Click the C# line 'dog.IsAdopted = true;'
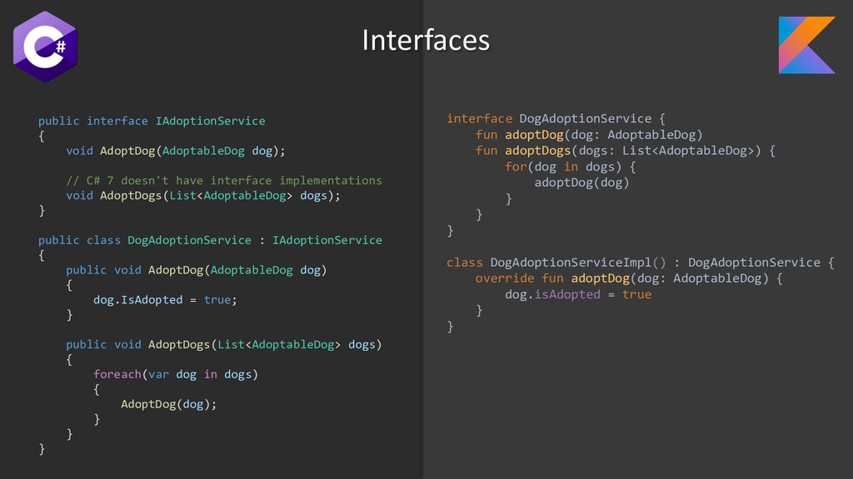Viewport: 853px width, 479px height. (166, 299)
